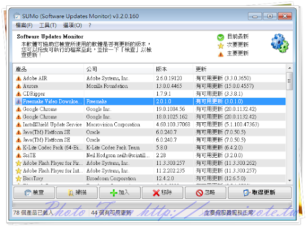Select the Aurora product row
Viewport: 306px width, 226px height.
click(149, 86)
